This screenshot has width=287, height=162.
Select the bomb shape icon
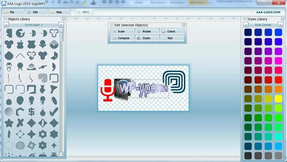(x=43, y=112)
